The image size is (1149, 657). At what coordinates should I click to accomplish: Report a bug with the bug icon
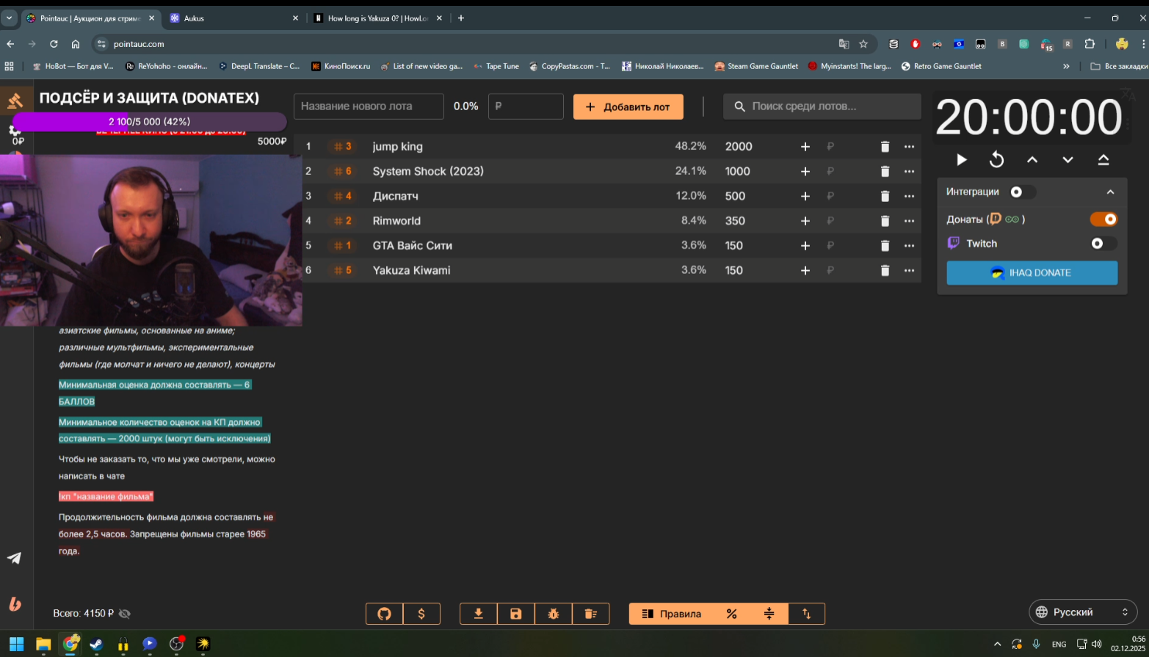pos(554,614)
